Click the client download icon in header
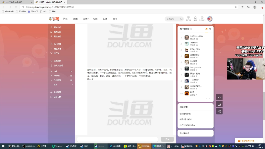 pyautogui.click(x=188, y=19)
